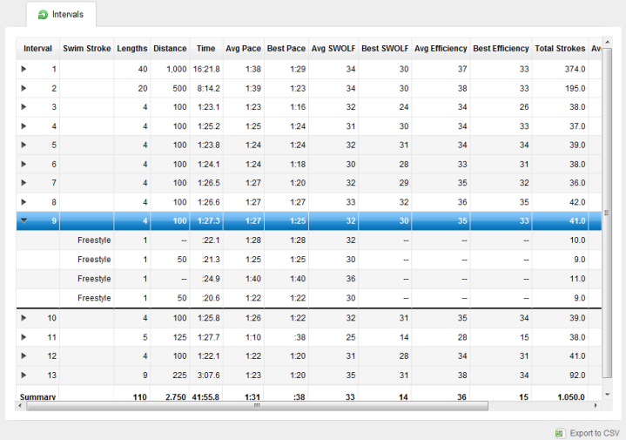
Task: Sort by the Swim Stroke column header
Action: pyautogui.click(x=87, y=48)
